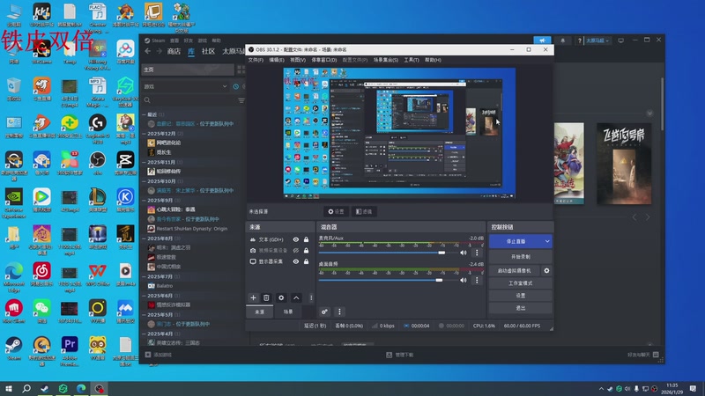Hide the 文本 (GDI+) source

[296, 239]
